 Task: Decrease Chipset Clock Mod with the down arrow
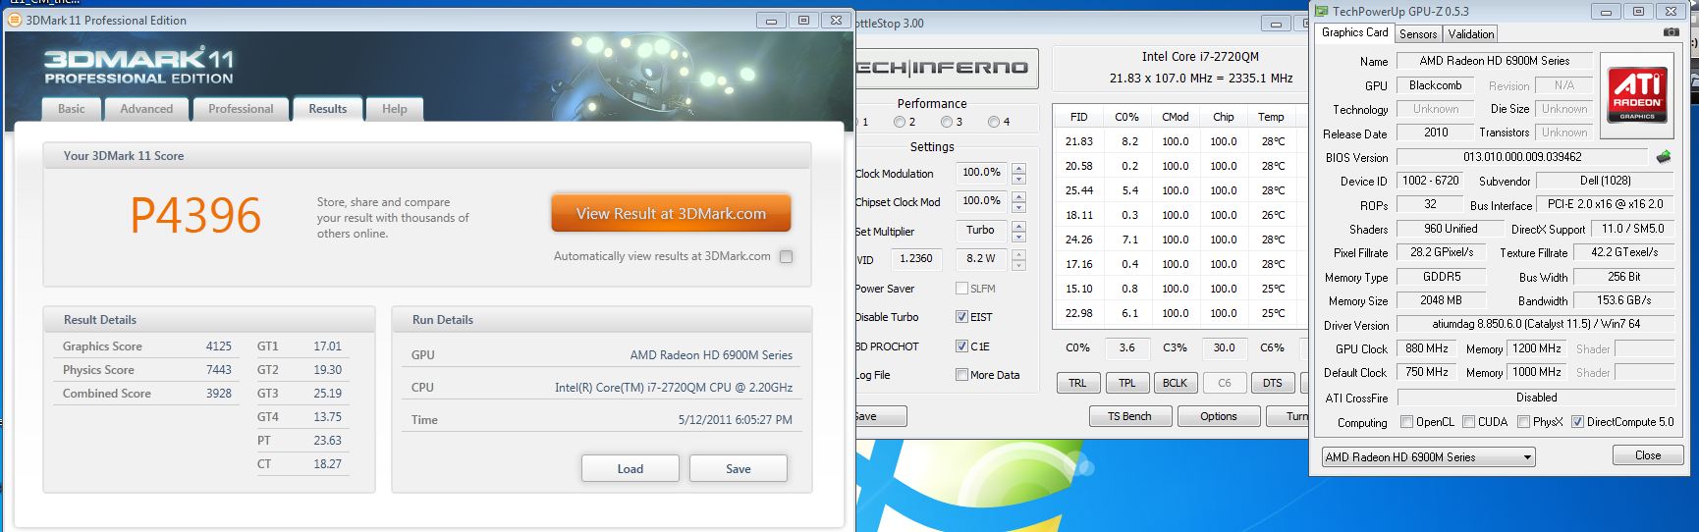pos(1018,207)
